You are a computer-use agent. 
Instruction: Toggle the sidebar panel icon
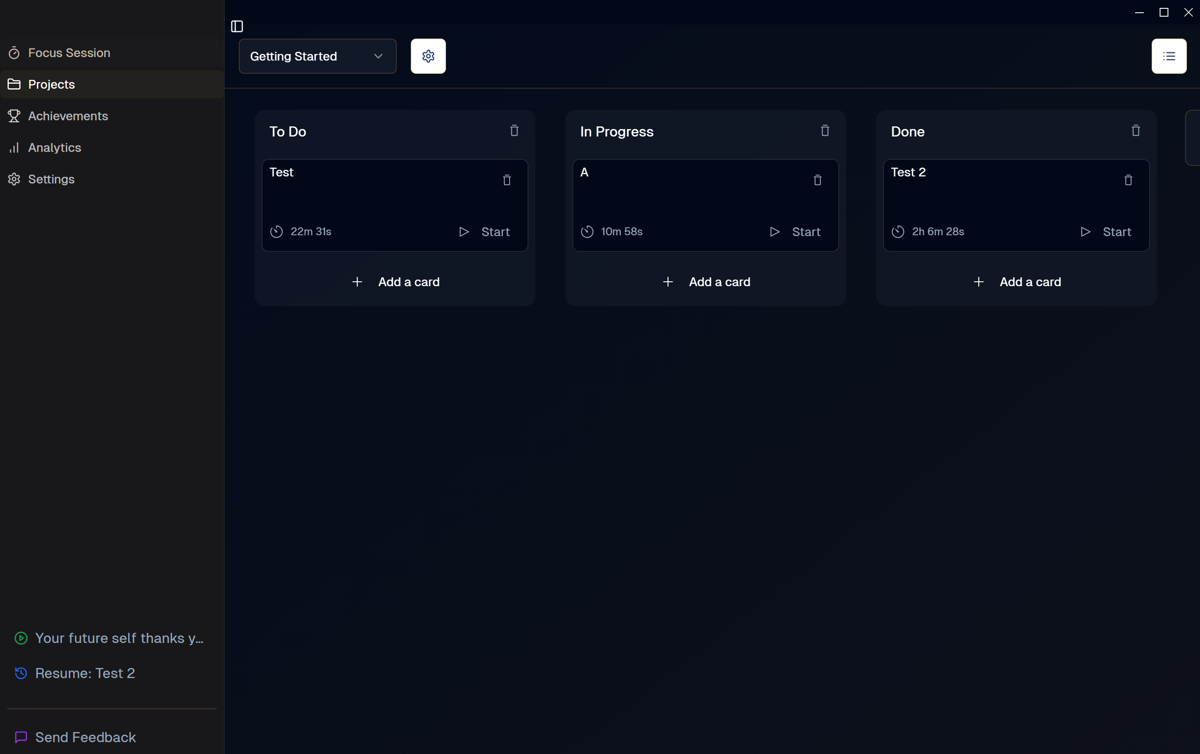point(237,26)
